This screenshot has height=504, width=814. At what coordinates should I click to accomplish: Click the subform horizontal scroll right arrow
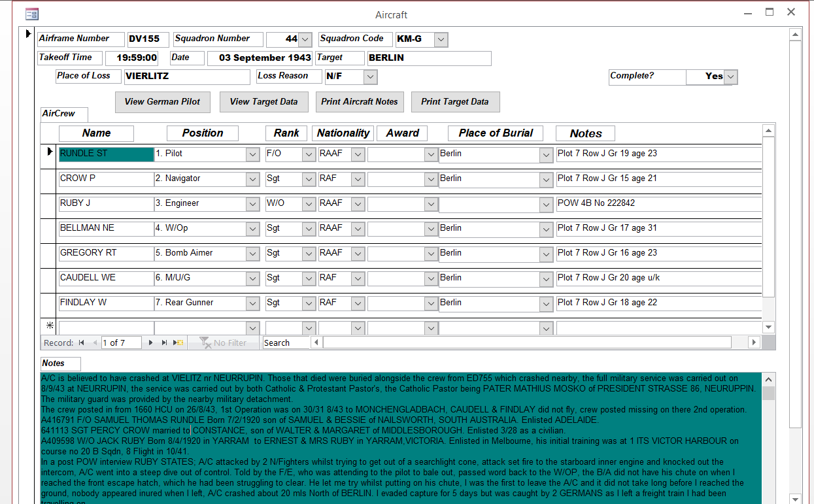pyautogui.click(x=754, y=343)
